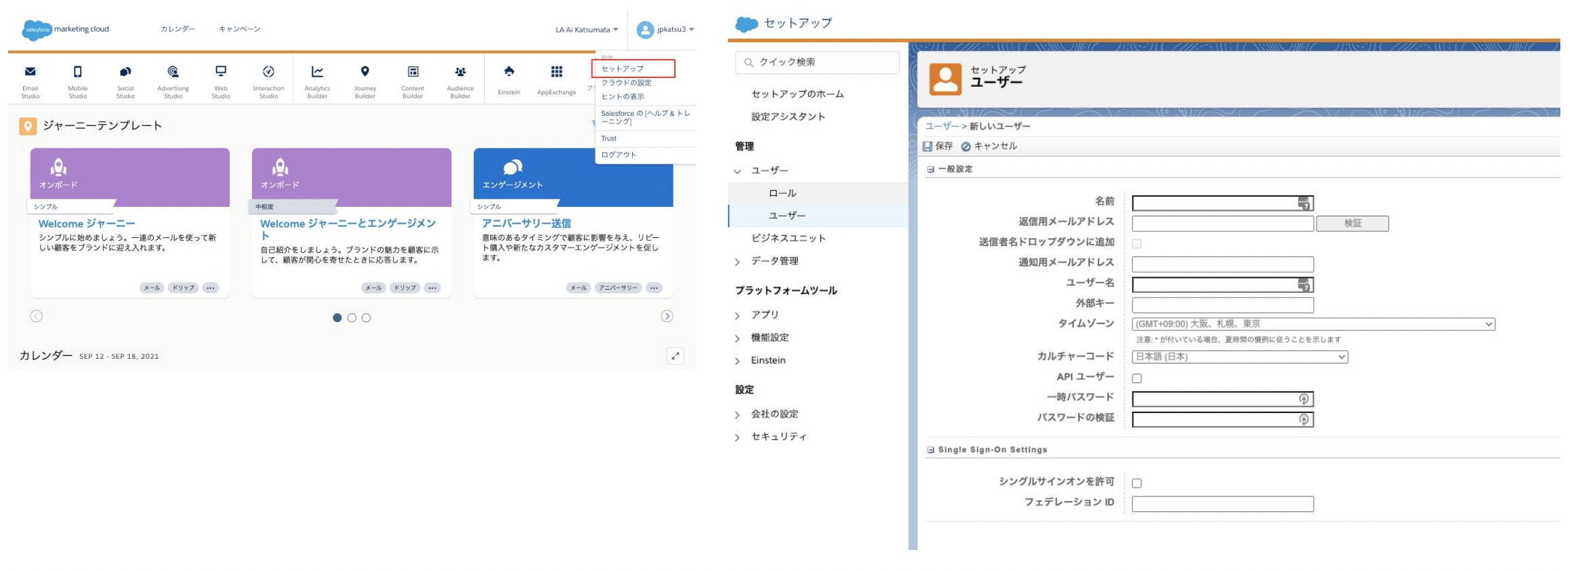Open the カレンダー top navigation item

tap(178, 29)
